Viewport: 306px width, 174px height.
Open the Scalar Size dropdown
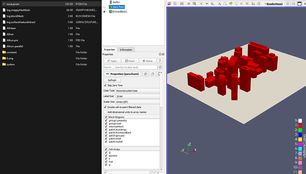tap(137, 102)
